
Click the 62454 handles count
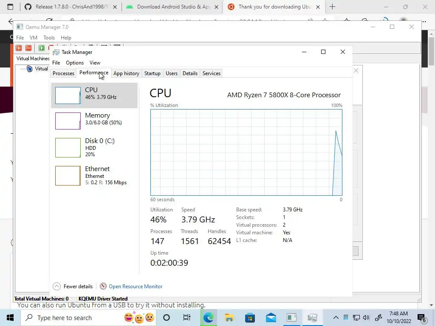[219, 241]
